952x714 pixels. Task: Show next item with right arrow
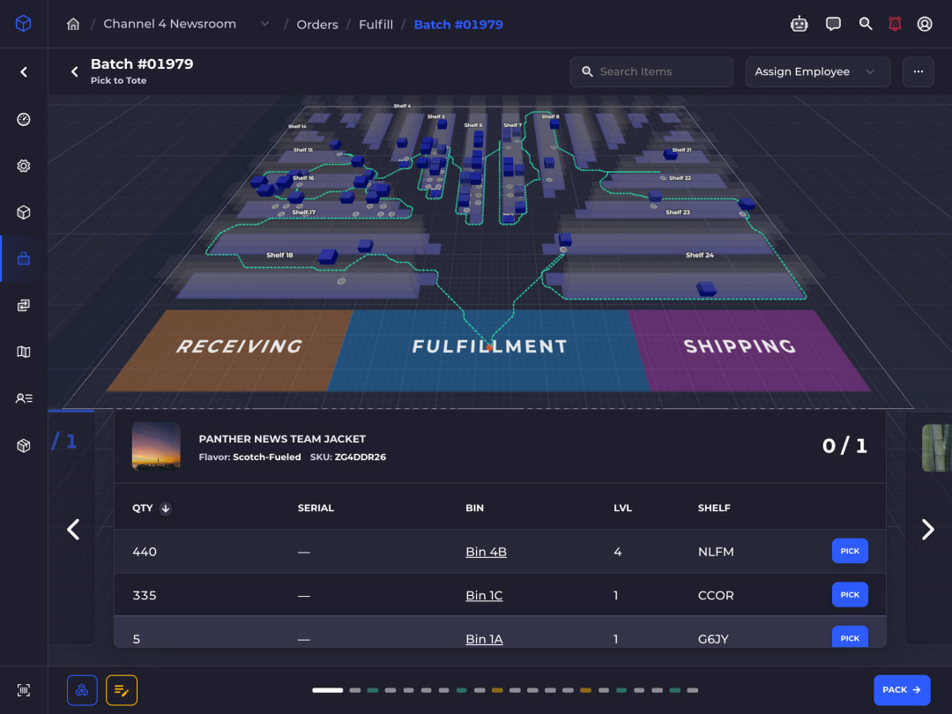[927, 530]
